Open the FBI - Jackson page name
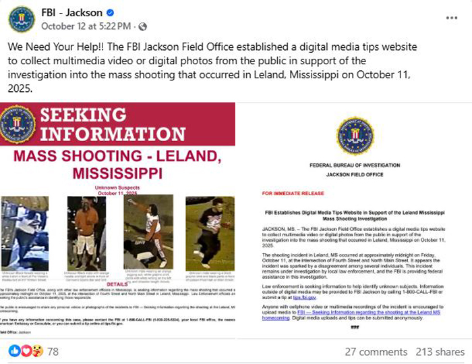Image resolution: width=472 pixels, height=364 pixels. point(72,13)
